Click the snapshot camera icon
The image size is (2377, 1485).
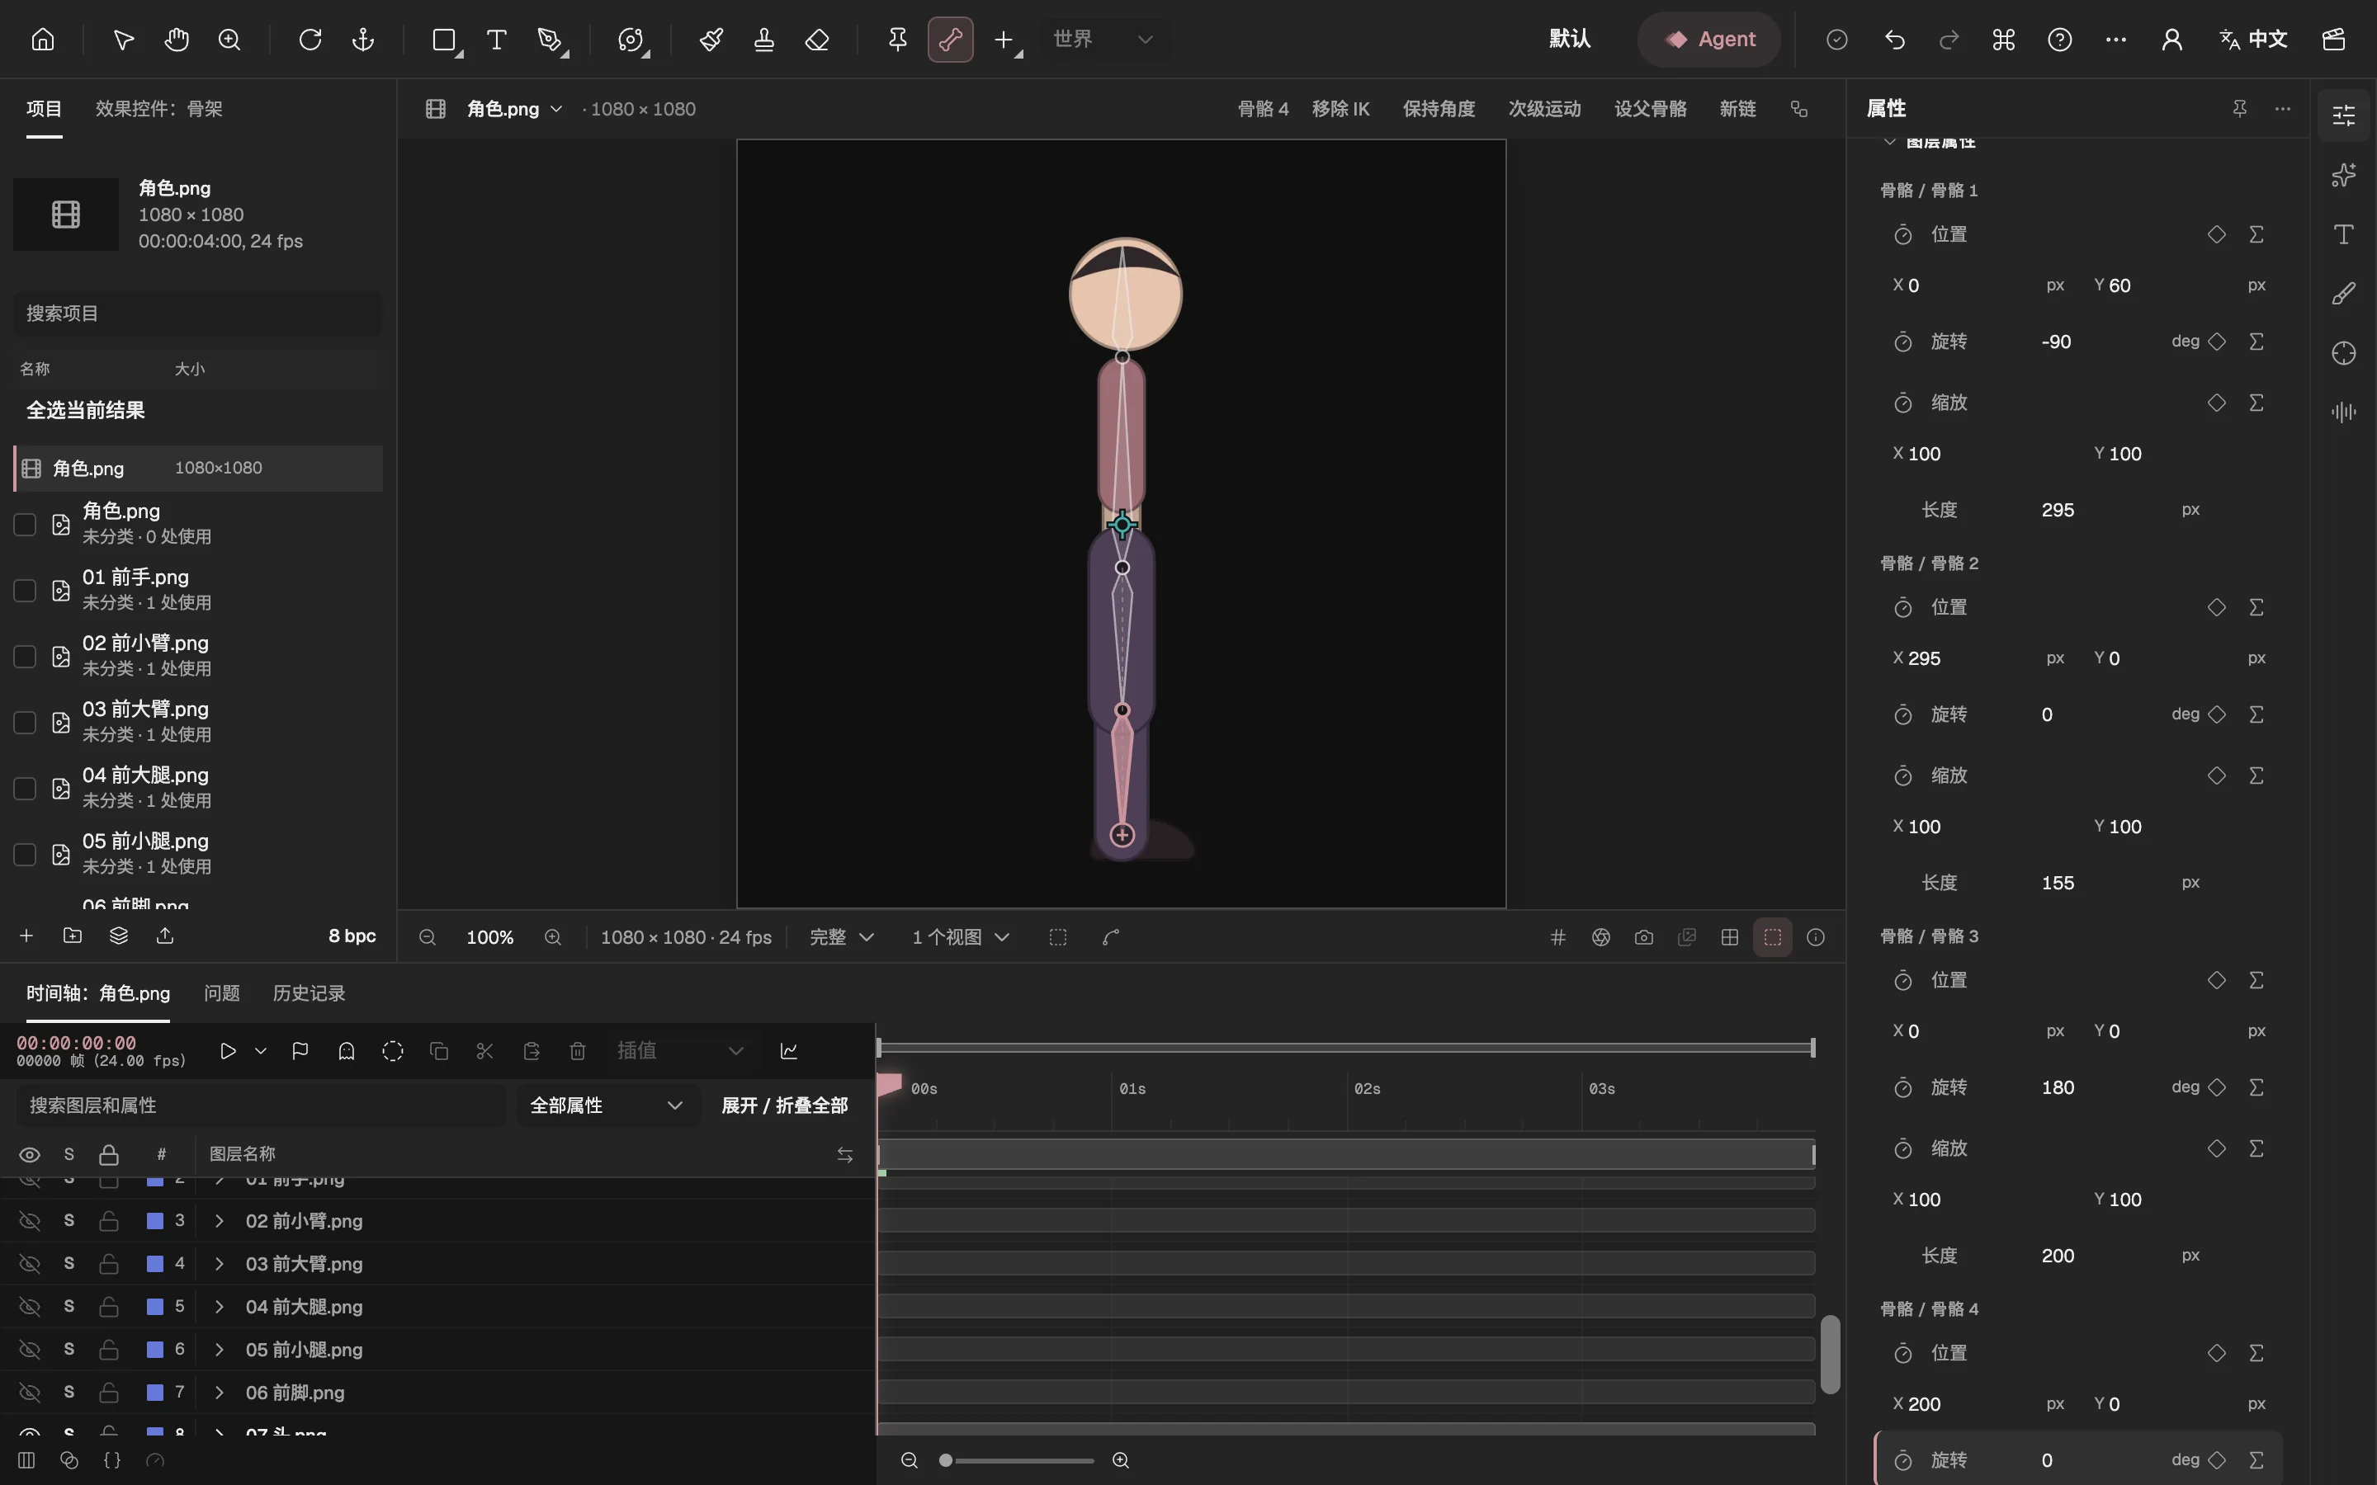coord(1644,937)
